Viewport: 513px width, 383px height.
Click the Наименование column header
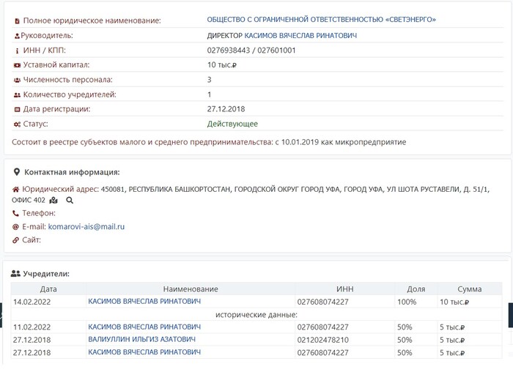191,289
